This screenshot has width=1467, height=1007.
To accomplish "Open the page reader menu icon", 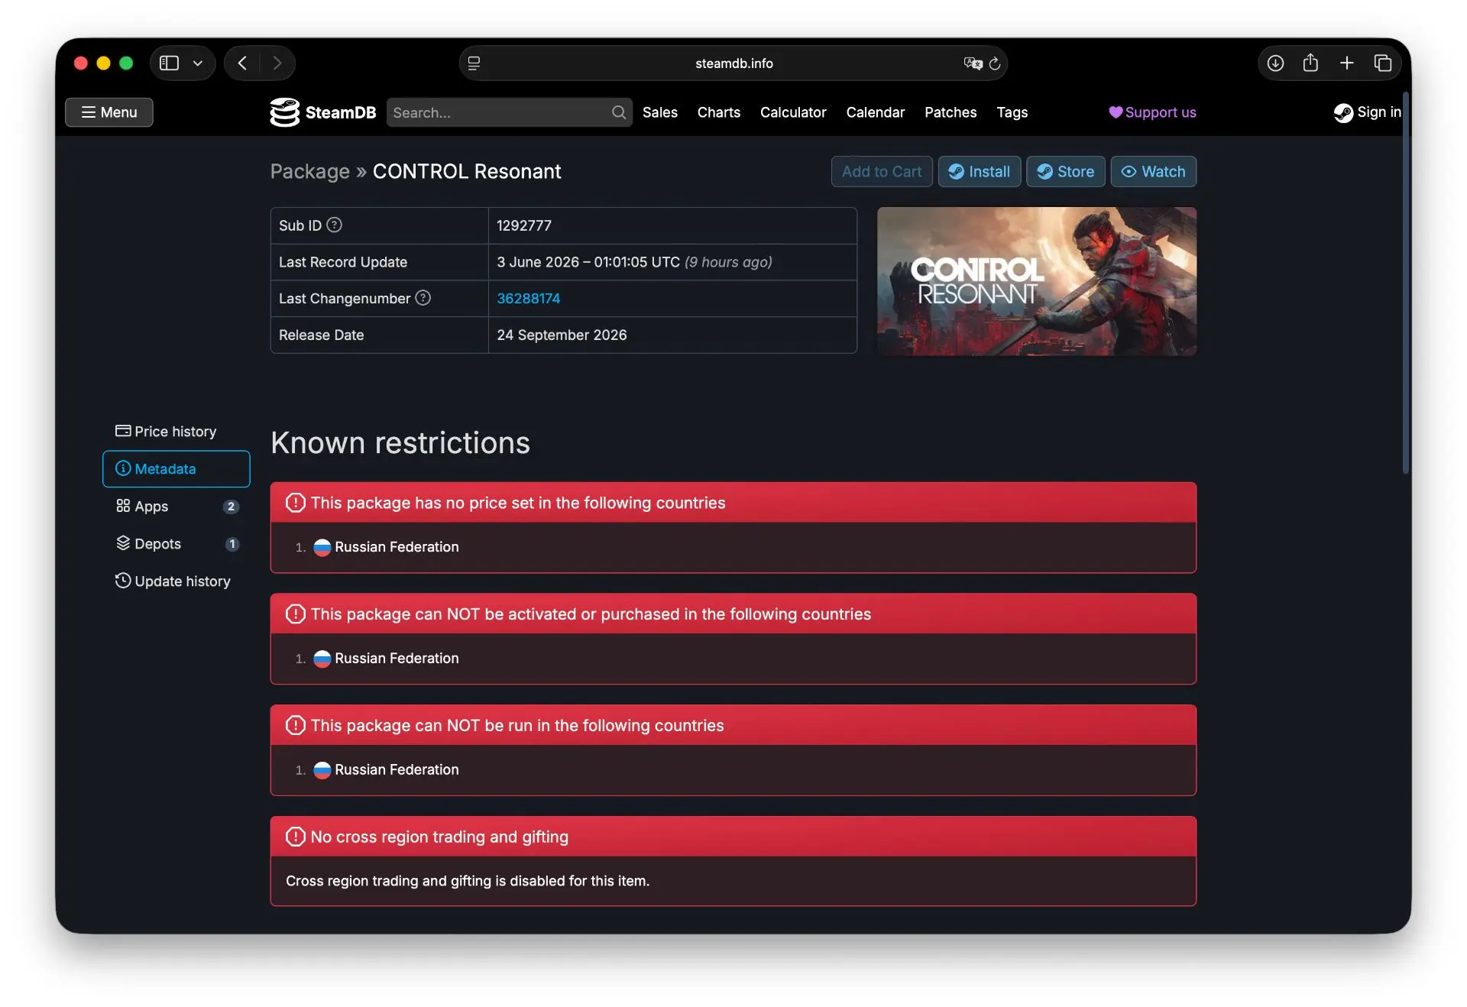I will (x=474, y=63).
